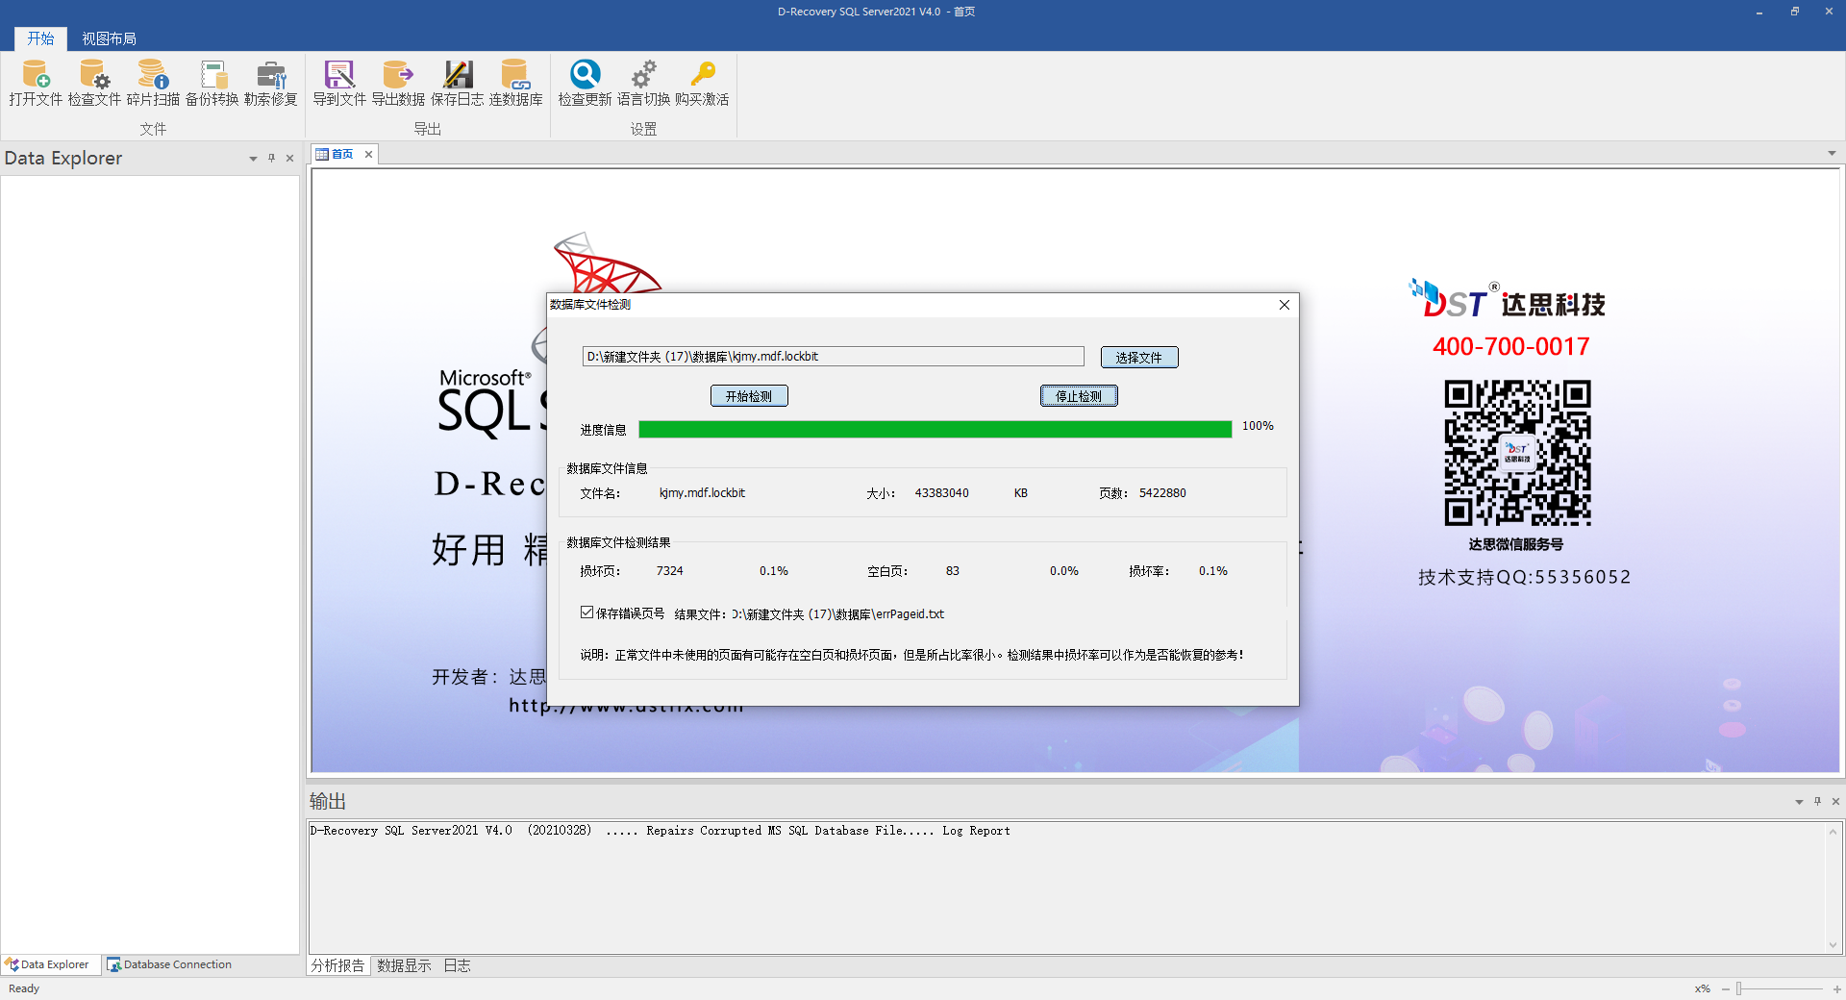Viewport: 1846px width, 1000px height.
Task: Click zoom out minus in status bar
Action: (x=1726, y=988)
